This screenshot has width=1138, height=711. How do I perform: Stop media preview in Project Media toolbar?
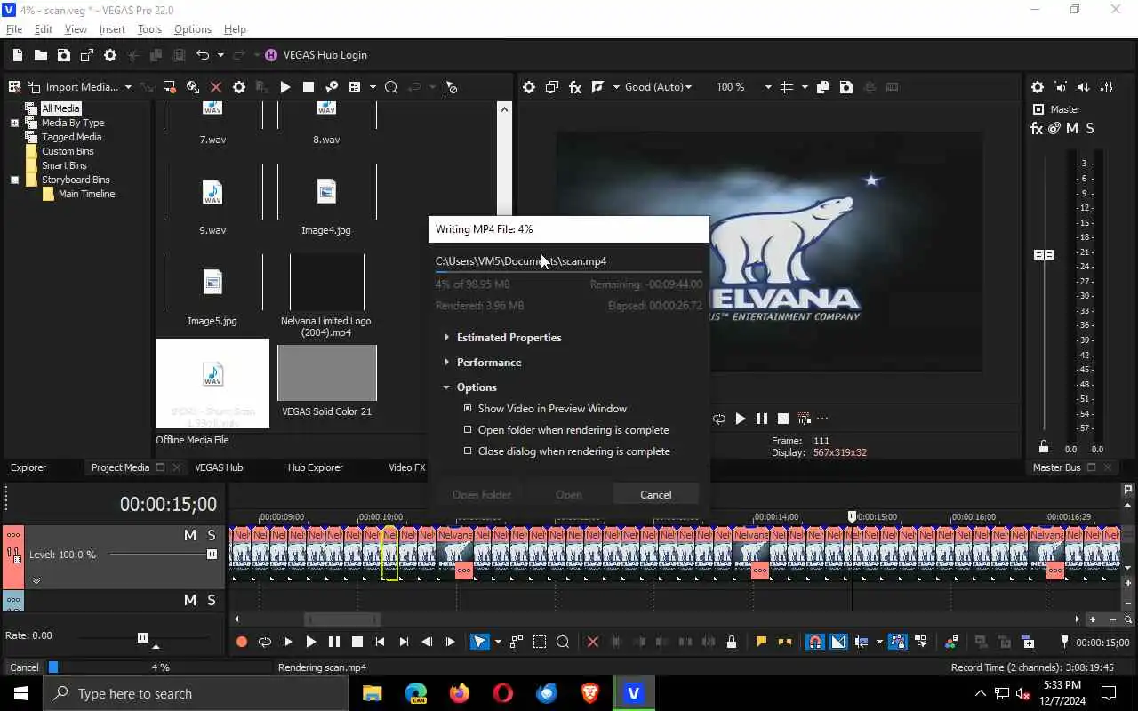click(x=309, y=87)
